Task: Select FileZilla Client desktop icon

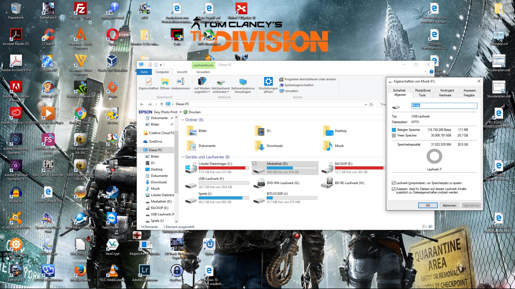Action: tap(81, 11)
